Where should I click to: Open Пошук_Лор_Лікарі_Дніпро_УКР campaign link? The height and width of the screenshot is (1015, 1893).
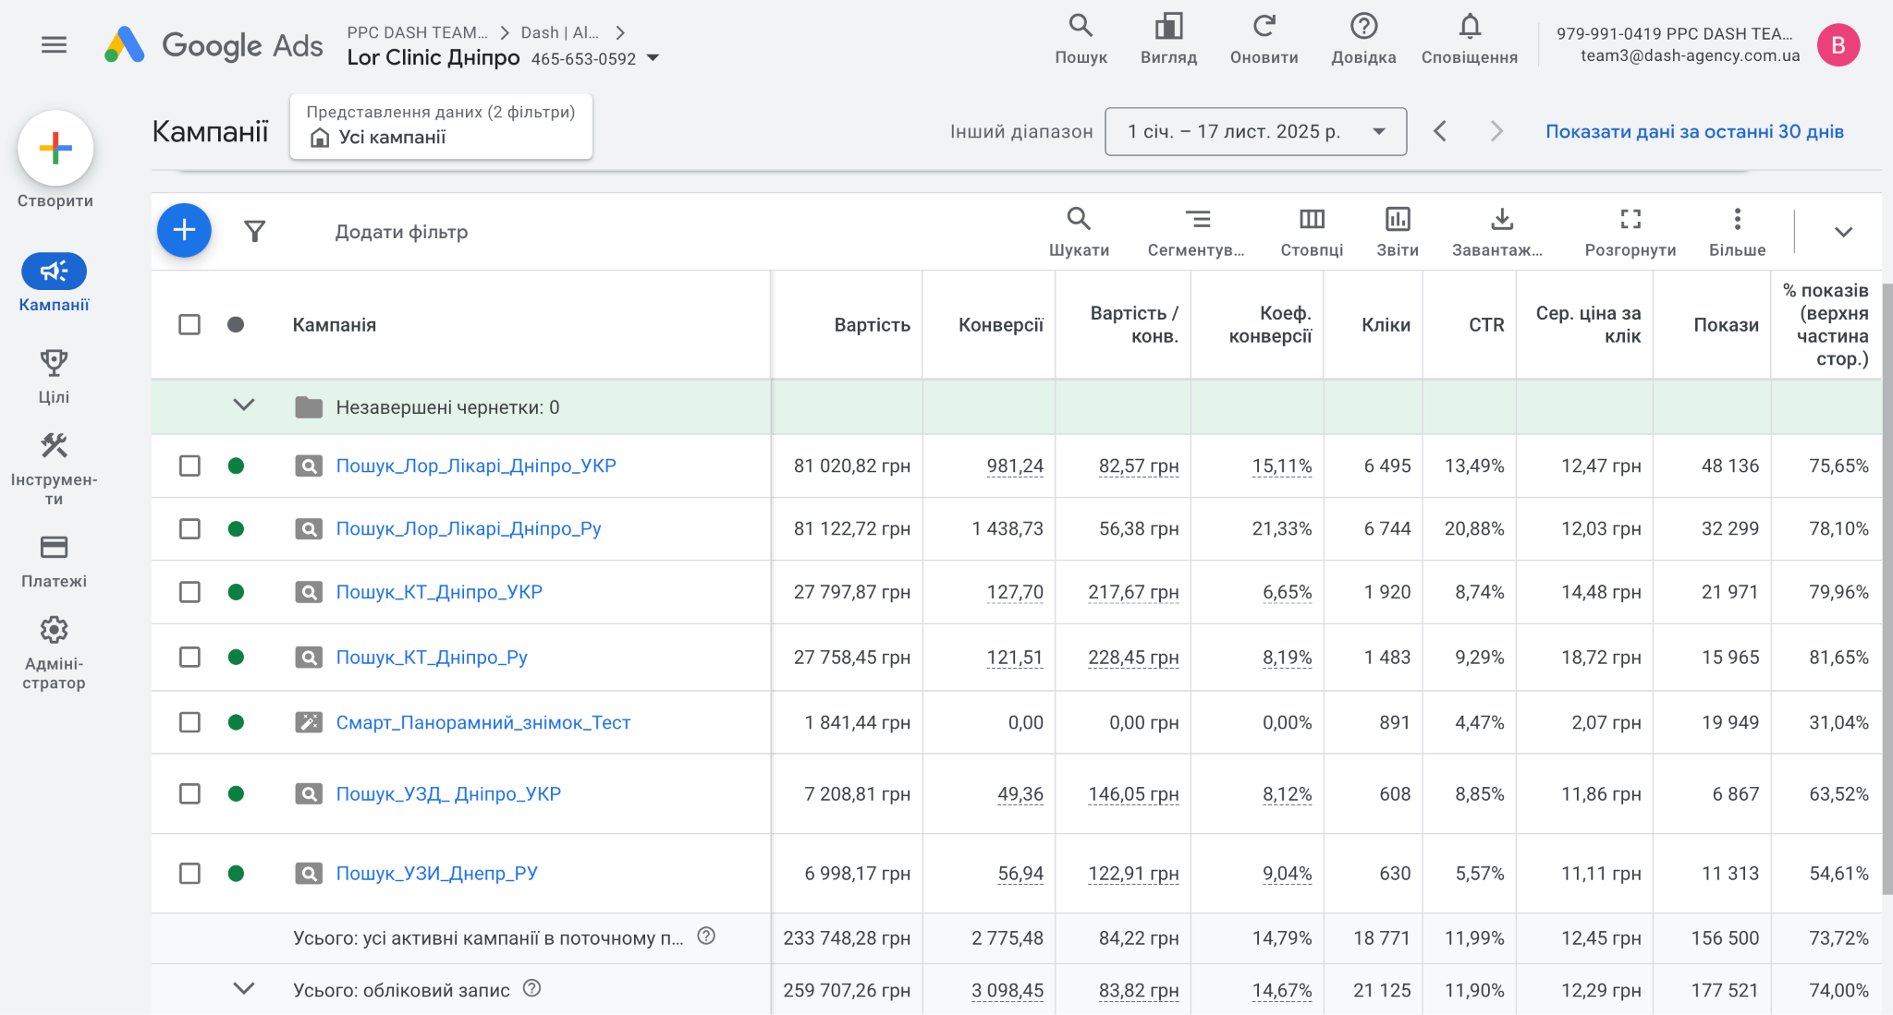coord(475,465)
